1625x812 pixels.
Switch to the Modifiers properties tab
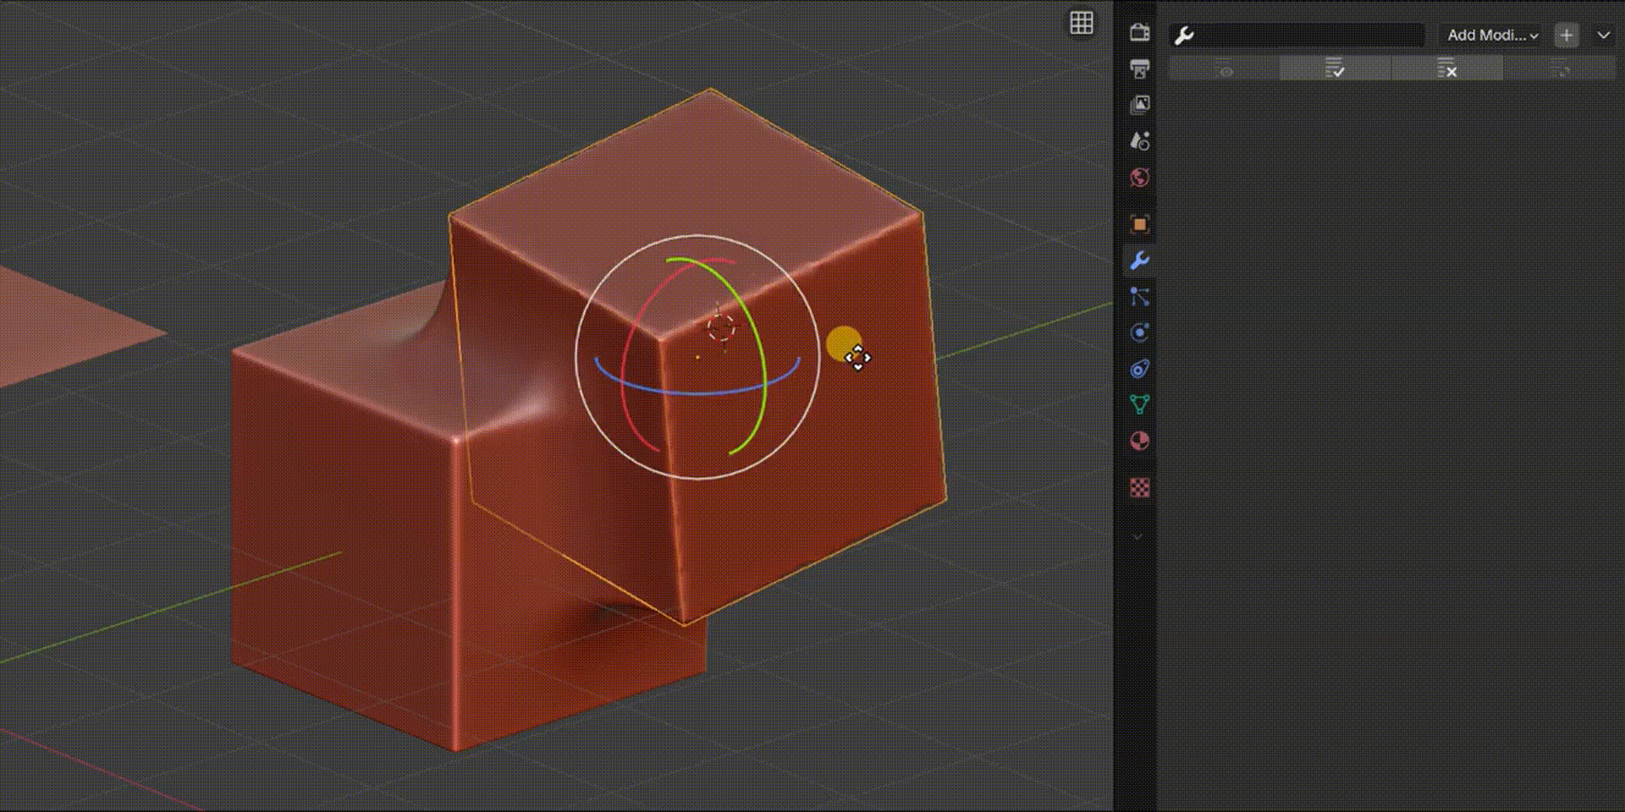[1139, 261]
